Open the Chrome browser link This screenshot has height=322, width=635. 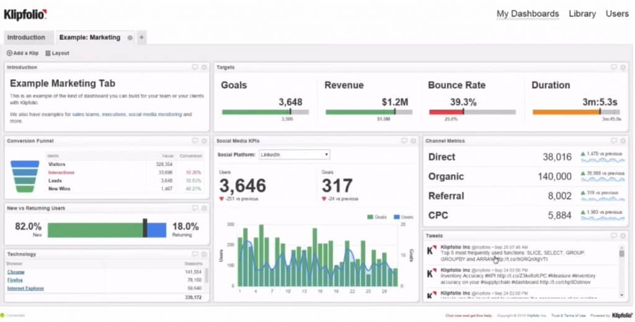click(x=16, y=272)
